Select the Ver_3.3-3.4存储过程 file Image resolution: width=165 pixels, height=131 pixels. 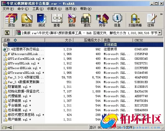83,77
